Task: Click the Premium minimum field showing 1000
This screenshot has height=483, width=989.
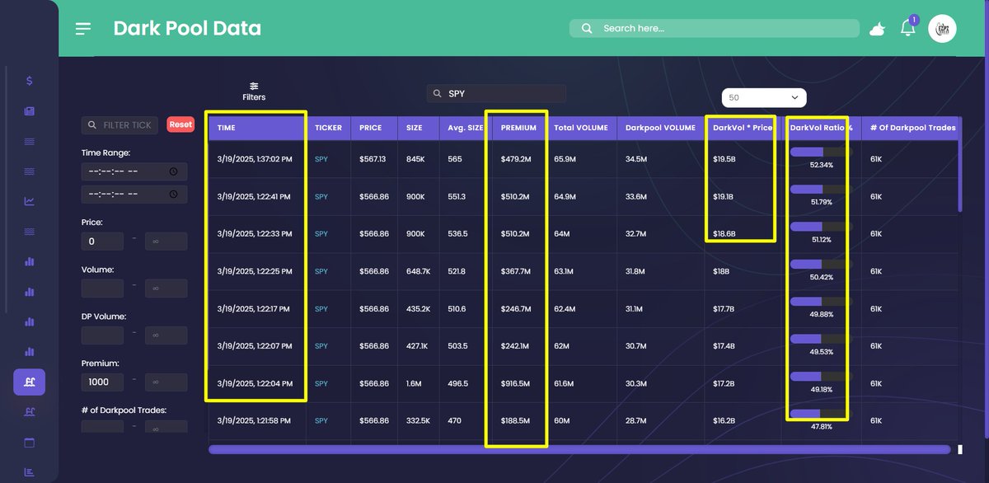Action: pos(102,382)
